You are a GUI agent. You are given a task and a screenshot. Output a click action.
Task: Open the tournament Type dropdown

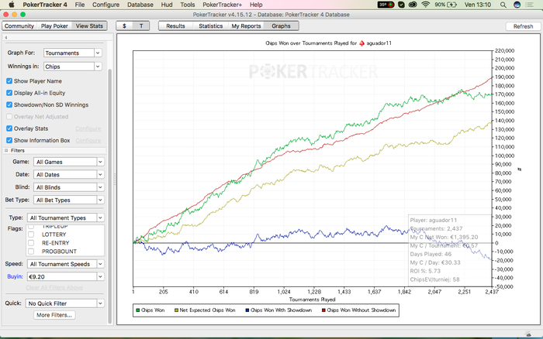[65, 217]
